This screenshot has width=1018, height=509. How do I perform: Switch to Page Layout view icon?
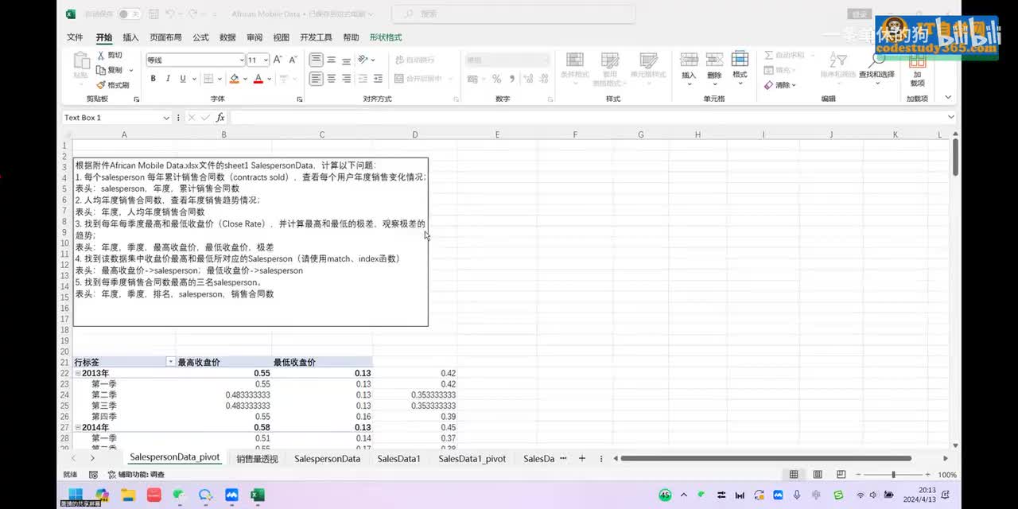tap(817, 475)
